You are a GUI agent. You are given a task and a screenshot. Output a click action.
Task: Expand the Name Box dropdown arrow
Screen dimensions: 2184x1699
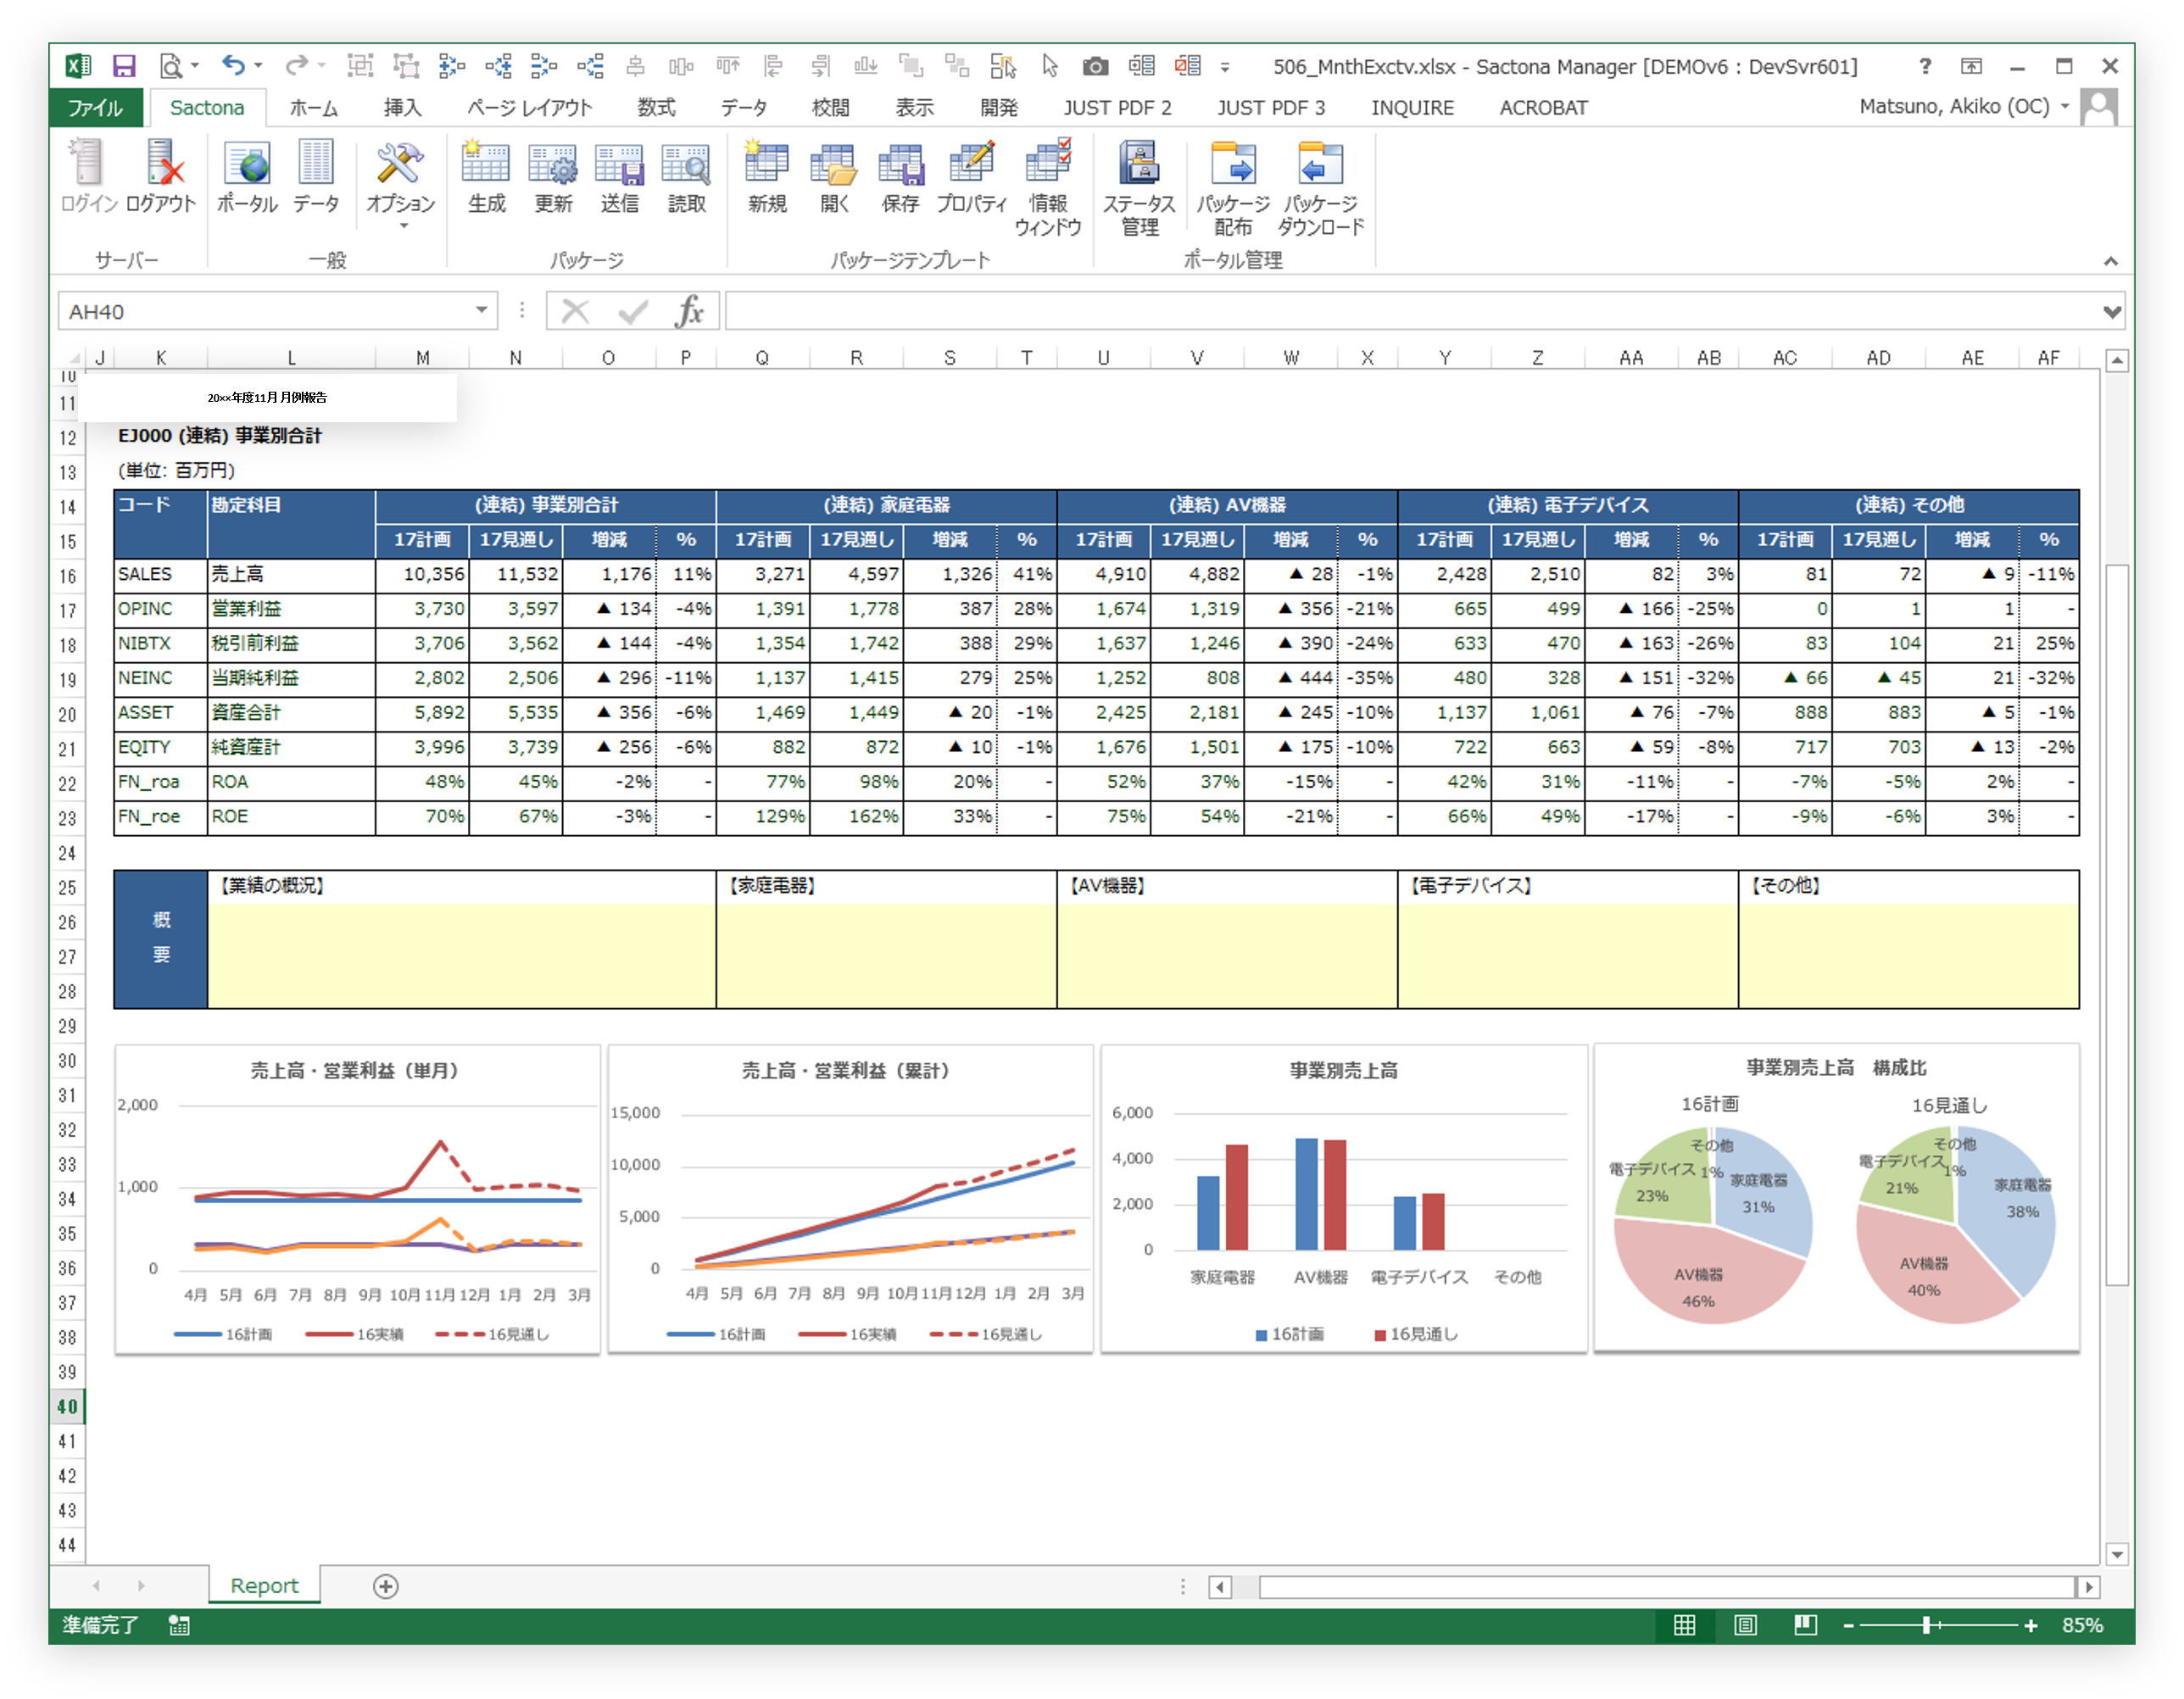coord(481,311)
